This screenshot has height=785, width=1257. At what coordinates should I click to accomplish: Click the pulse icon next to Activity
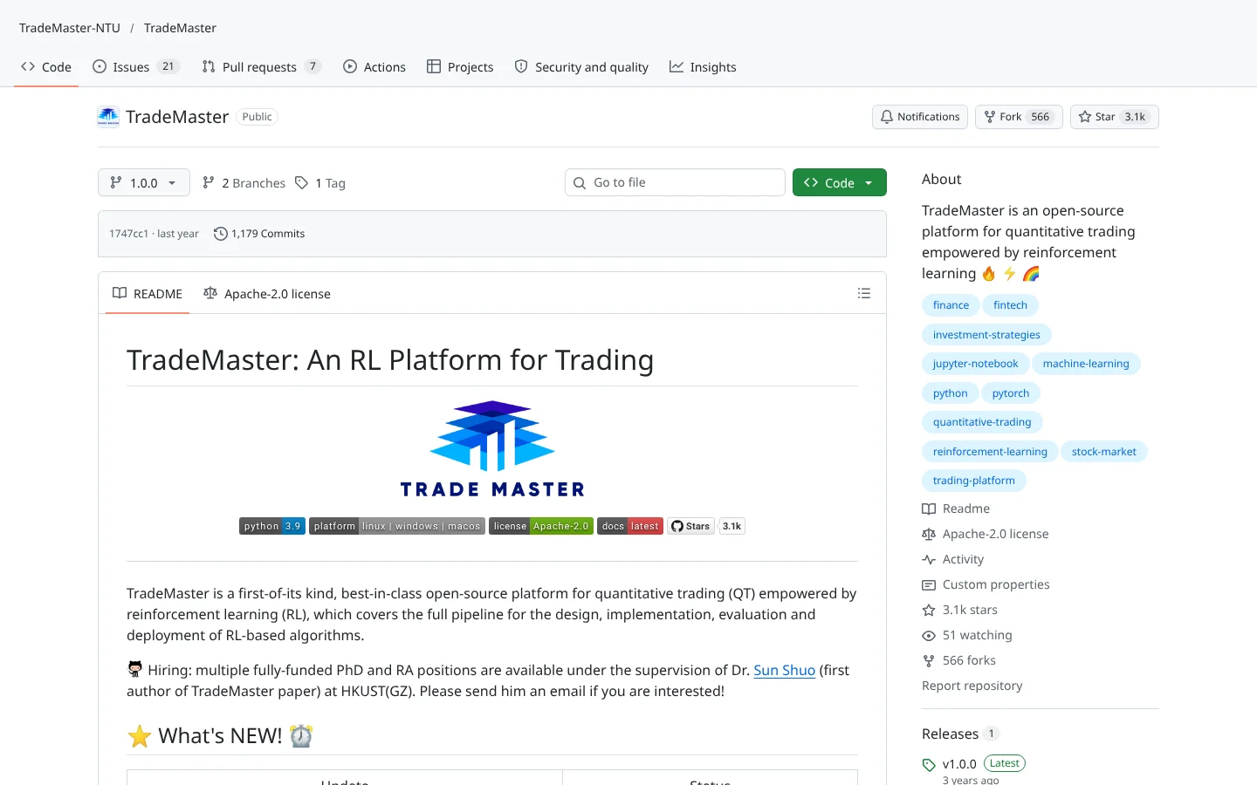pyautogui.click(x=929, y=559)
